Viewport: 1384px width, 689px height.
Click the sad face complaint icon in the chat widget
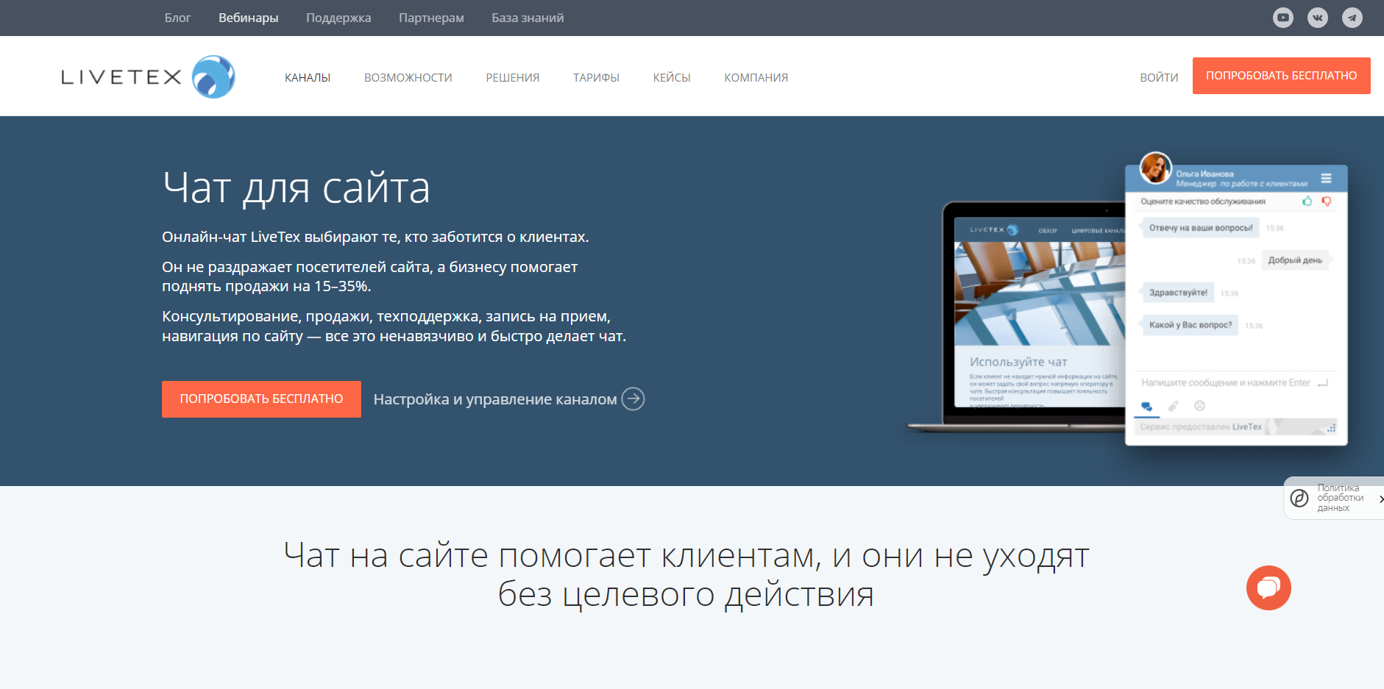(x=1199, y=406)
